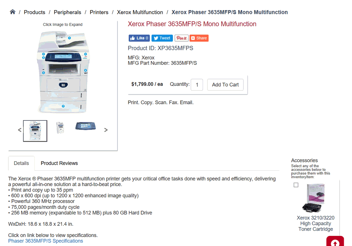Click the main printer image to expand
This screenshot has width=352, height=246.
[63, 71]
